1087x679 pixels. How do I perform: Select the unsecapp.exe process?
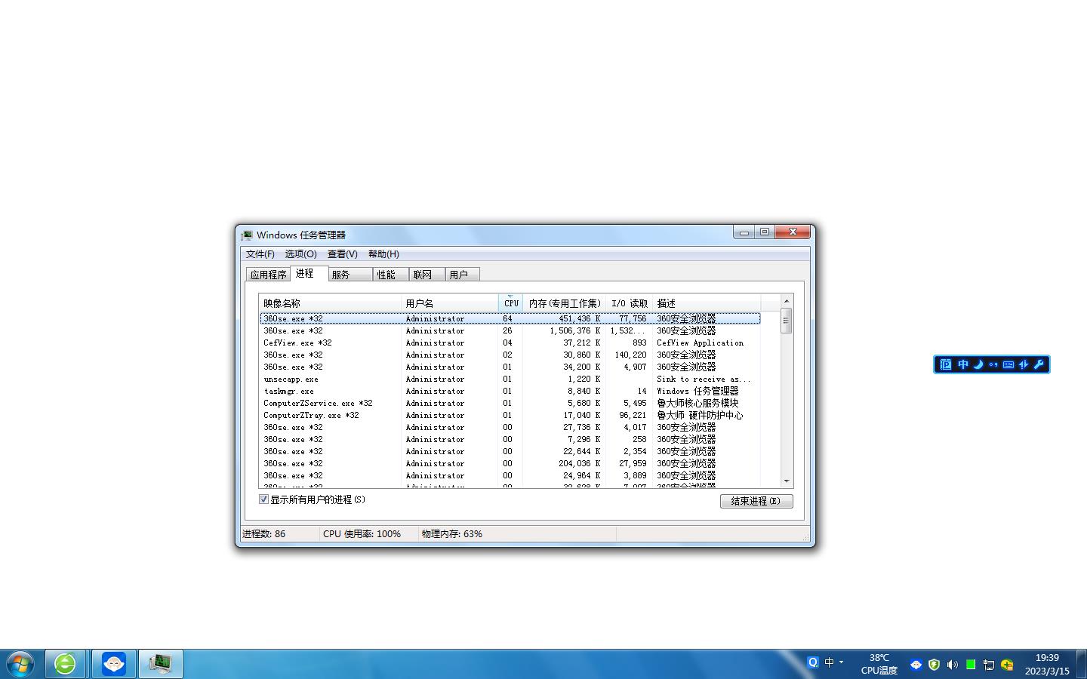[x=510, y=379]
